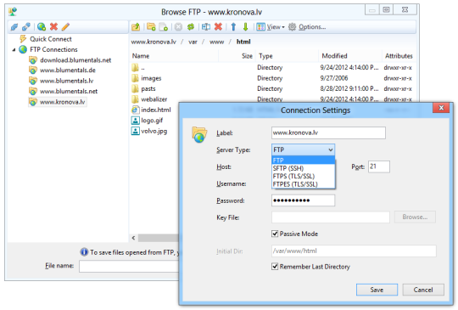Click the Disconnect icon in the left toolbar
458x310 pixels.
coord(26,27)
